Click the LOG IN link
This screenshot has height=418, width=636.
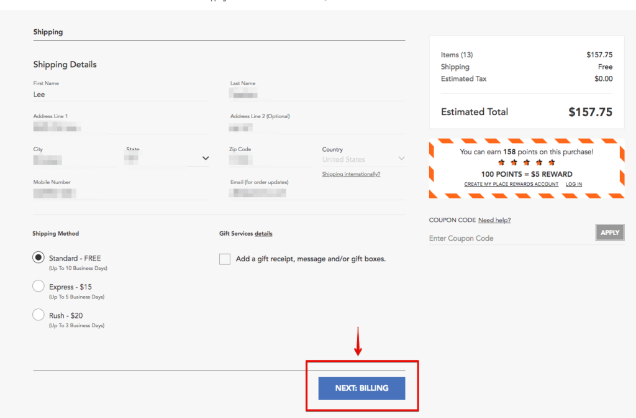click(x=573, y=184)
